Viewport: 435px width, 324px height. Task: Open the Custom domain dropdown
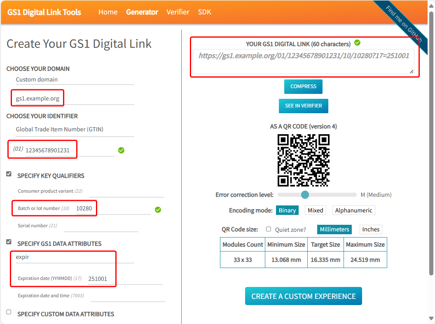click(75, 79)
